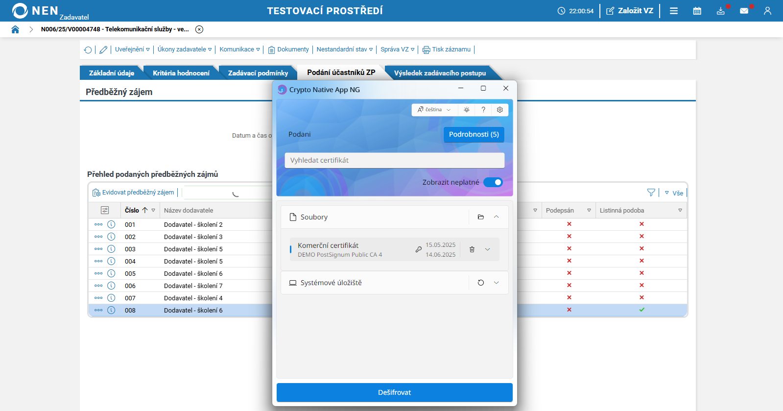Click the Podrobnosti (5) button
Screen dimensions: 783x411
pyautogui.click(x=474, y=134)
